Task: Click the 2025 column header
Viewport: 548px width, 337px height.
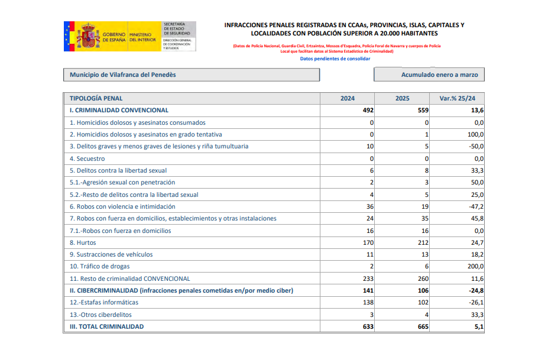Action: pyautogui.click(x=402, y=98)
